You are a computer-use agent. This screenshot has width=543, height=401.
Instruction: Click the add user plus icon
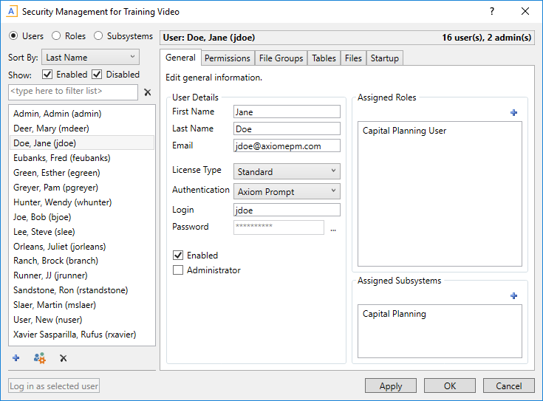click(16, 358)
